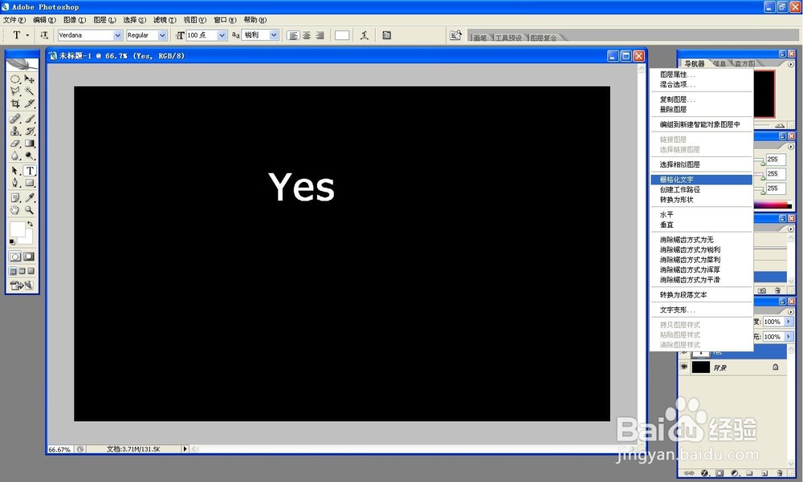Open the Regular font style dropdown
This screenshot has width=803, height=482.
pos(162,35)
